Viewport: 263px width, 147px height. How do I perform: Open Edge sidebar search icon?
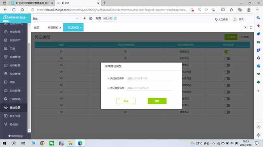click(x=259, y=18)
